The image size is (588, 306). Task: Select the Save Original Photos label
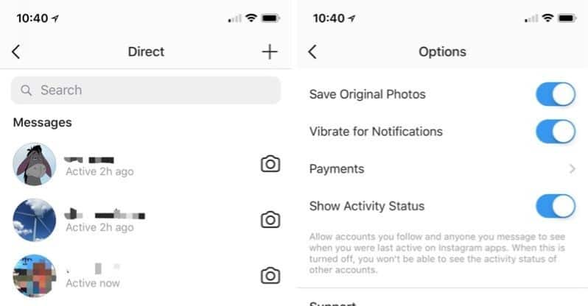[367, 94]
